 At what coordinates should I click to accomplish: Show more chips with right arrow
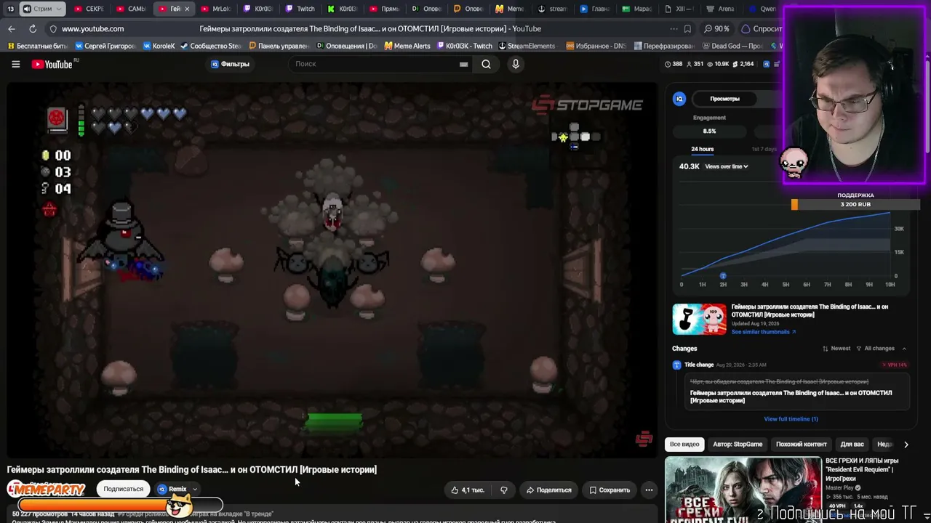pos(906,444)
